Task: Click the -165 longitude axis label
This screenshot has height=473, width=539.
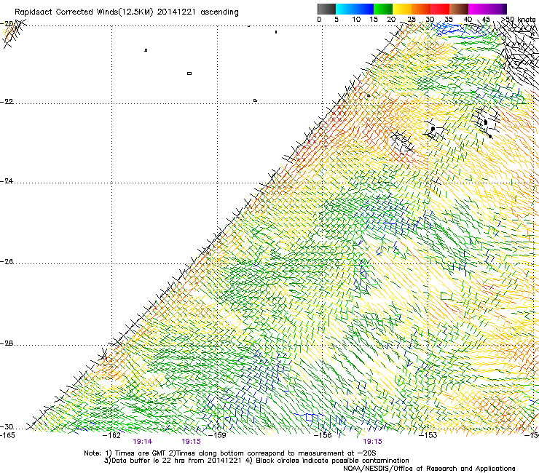Action: 7,435
